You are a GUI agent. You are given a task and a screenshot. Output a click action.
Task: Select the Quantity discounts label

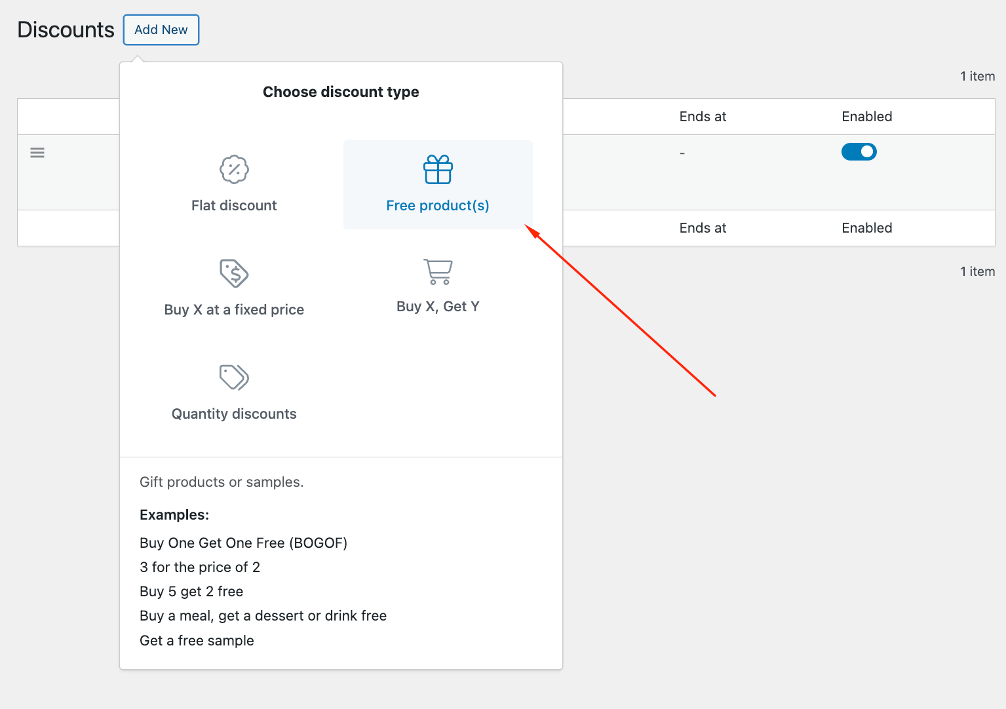click(x=234, y=414)
